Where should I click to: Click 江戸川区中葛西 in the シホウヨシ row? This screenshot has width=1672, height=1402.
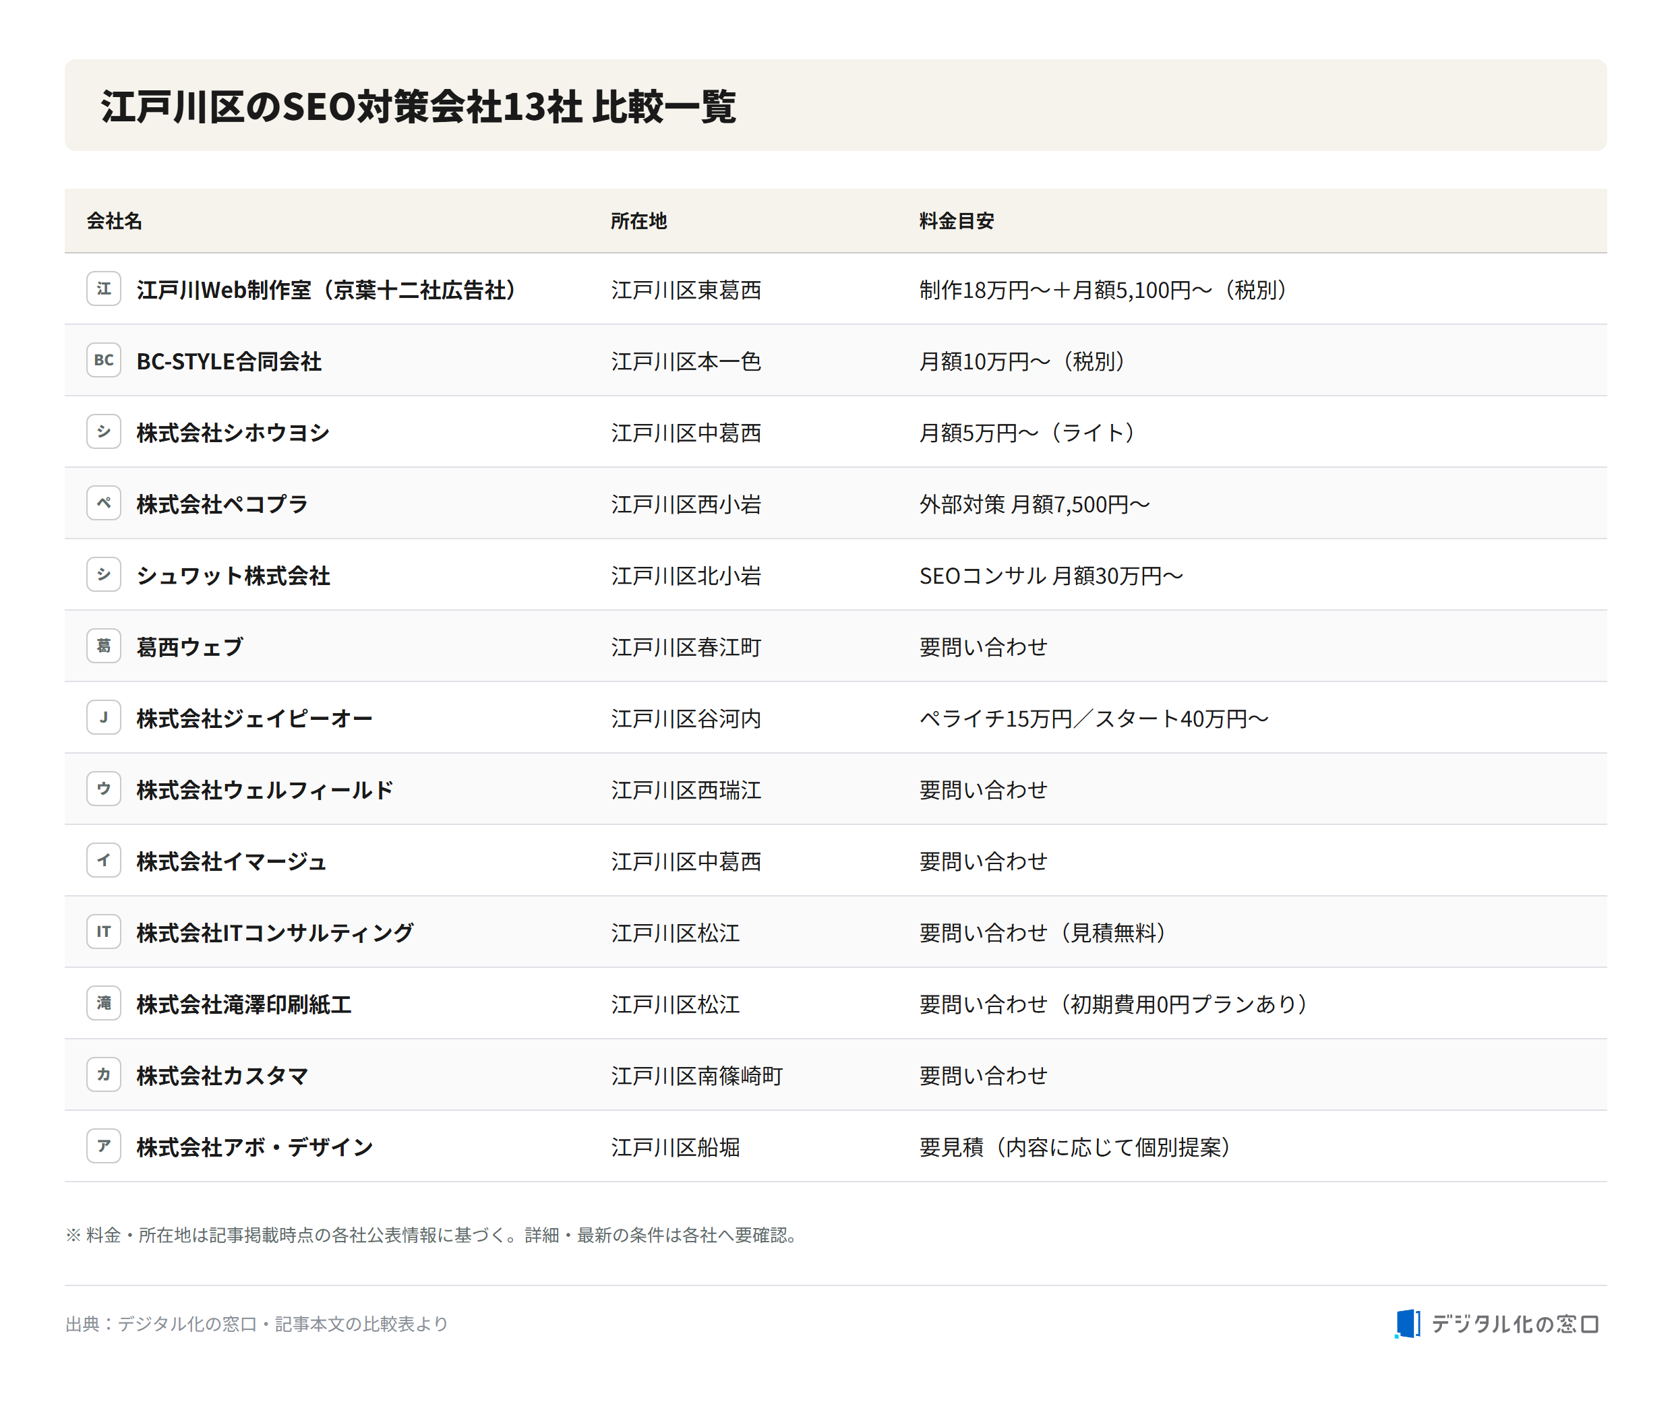pos(686,432)
